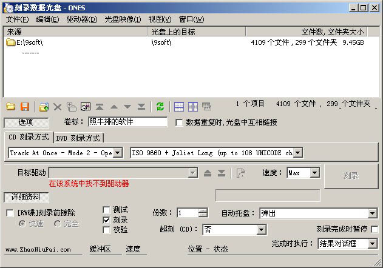
Task: Move item to bottom arrow icon
Action: click(x=141, y=107)
